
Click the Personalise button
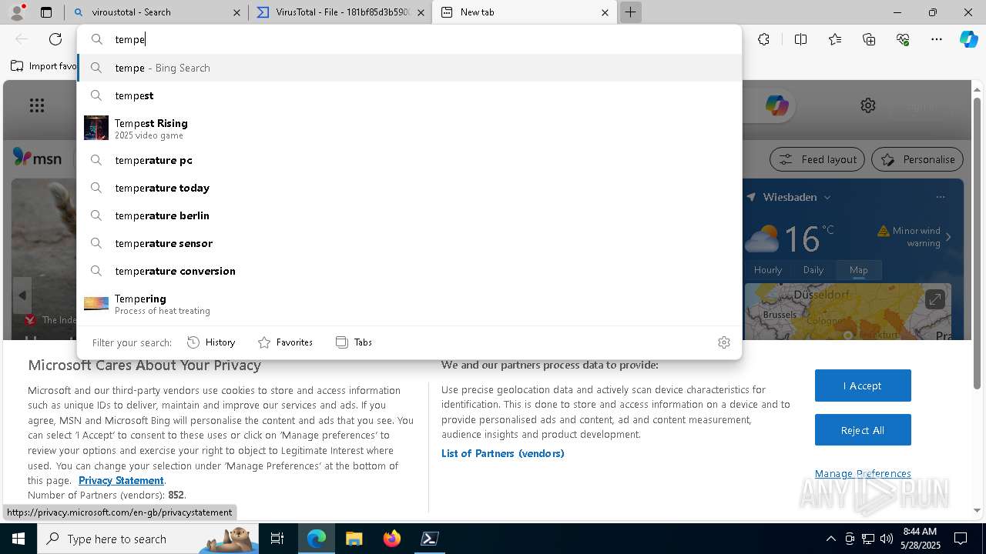917,159
